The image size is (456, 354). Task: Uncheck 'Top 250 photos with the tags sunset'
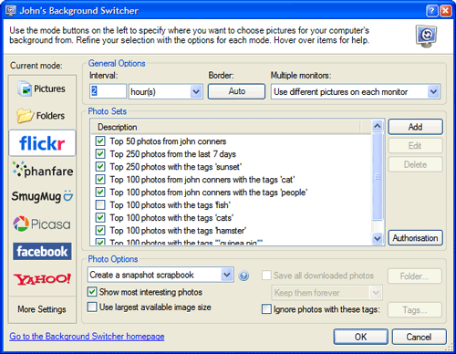[100, 167]
